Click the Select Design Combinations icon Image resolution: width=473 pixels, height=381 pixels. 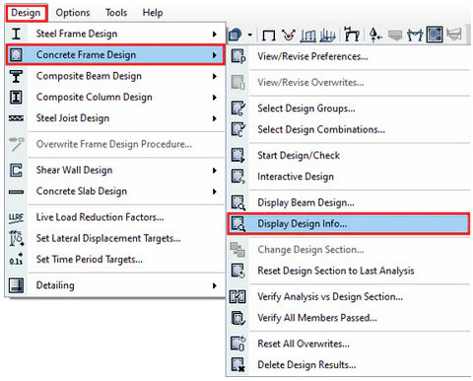point(238,129)
